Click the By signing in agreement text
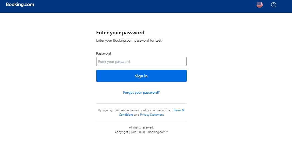Screen dimensions: 292x145 point(135,110)
